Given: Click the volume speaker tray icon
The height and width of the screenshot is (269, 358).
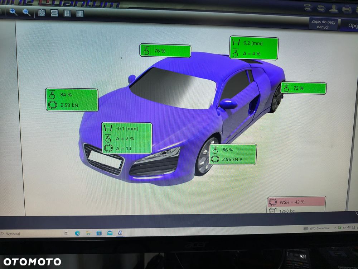Looking at the screenshot, I should pyautogui.click(x=349, y=227).
